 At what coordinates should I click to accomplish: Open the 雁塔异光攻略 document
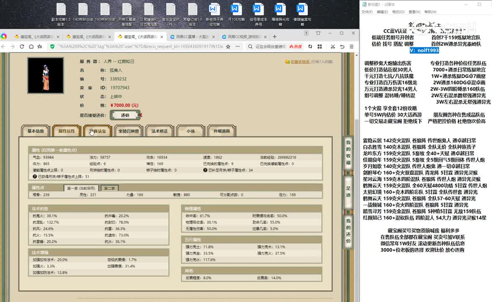click(x=280, y=14)
